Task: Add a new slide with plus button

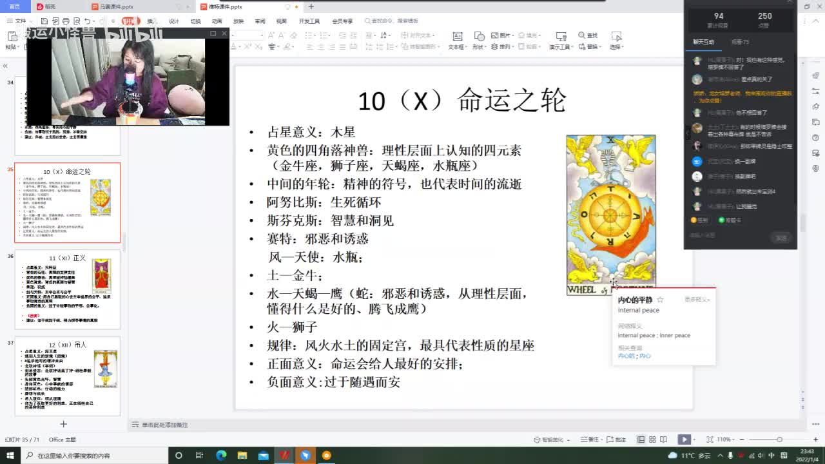Action: [63, 423]
